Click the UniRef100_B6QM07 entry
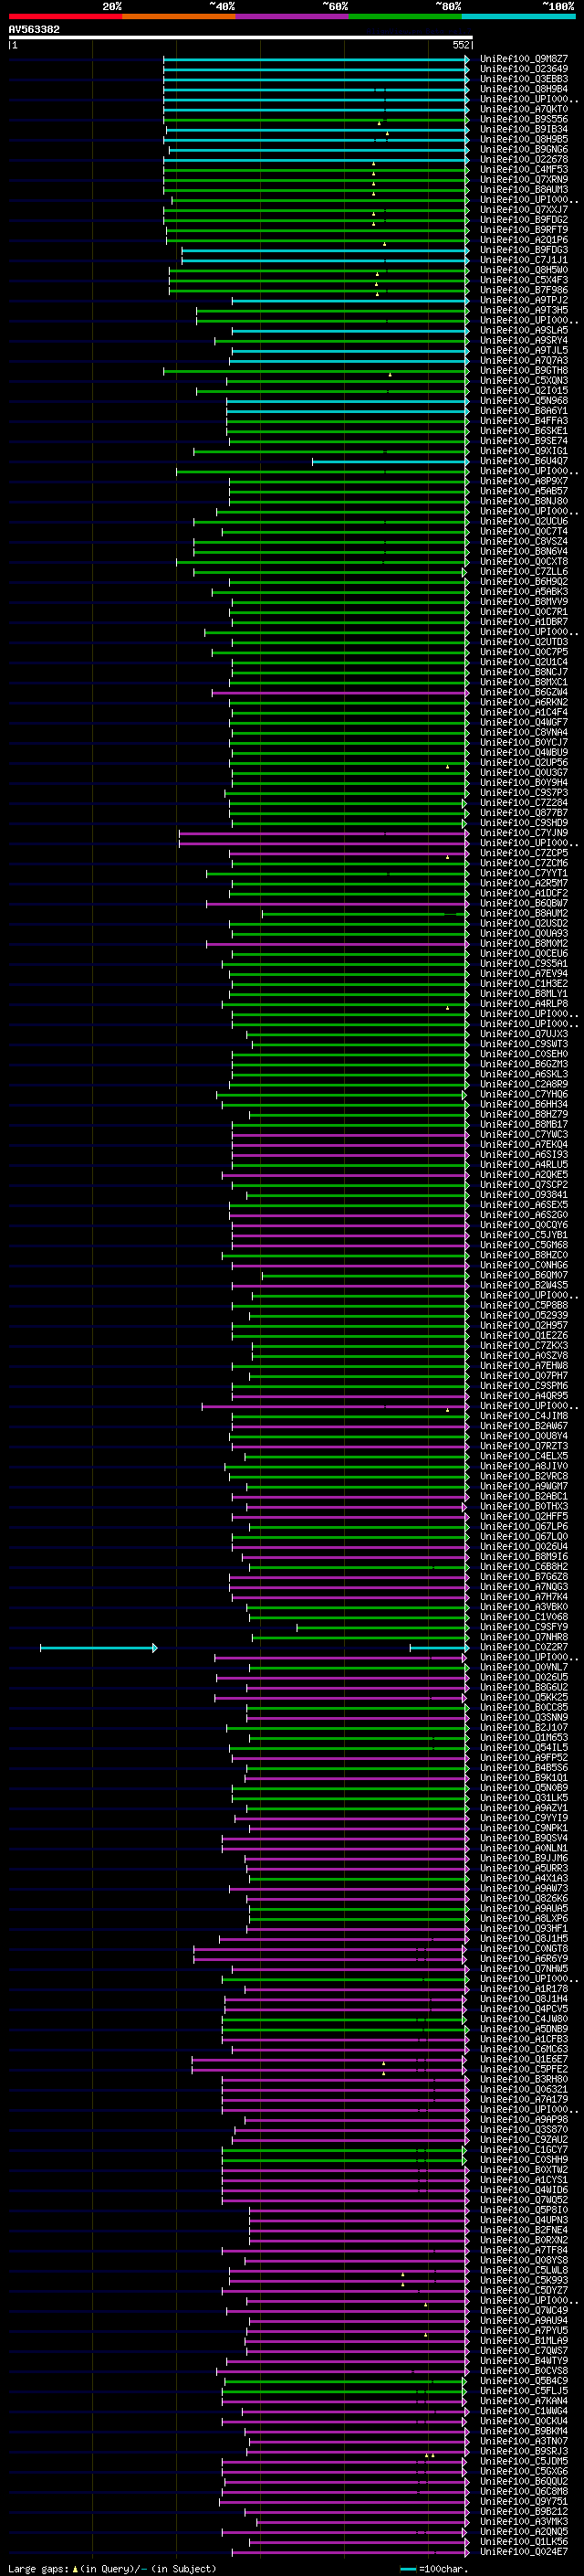584x2576 pixels. [524, 1275]
